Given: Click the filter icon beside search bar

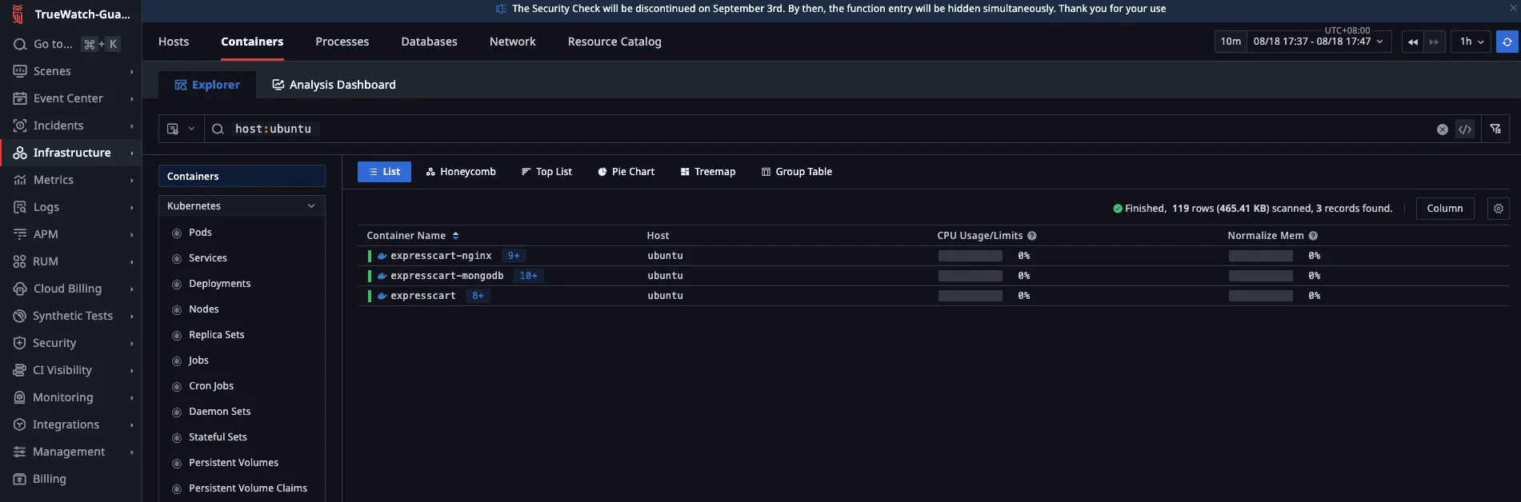Looking at the screenshot, I should tap(1495, 129).
